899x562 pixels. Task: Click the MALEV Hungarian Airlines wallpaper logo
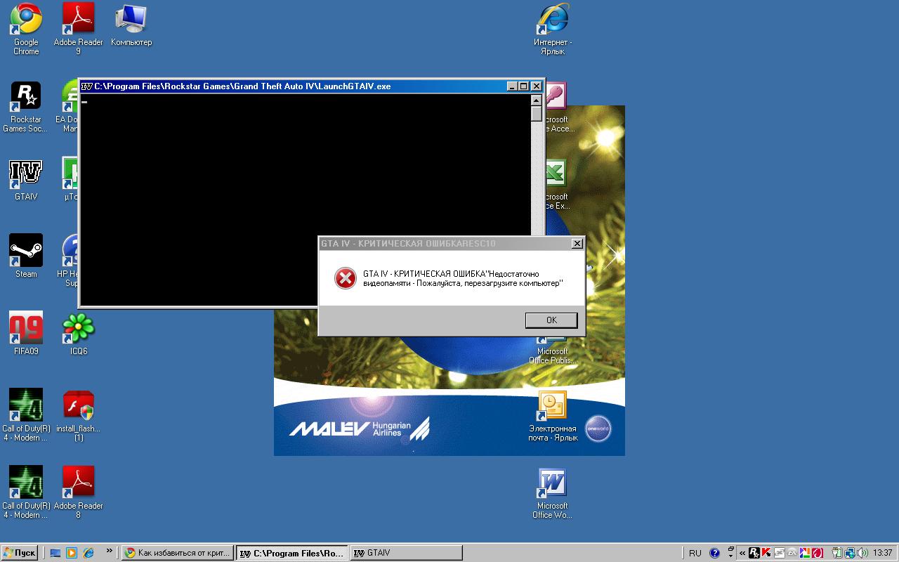359,427
